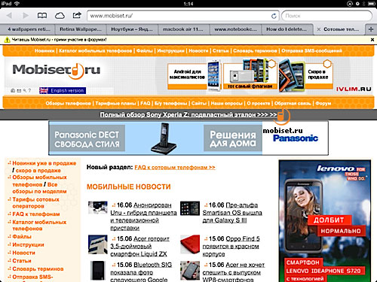Dismiss the yellow forum notification bar
Viewport: 377px width, 282px height.
pos(372,40)
